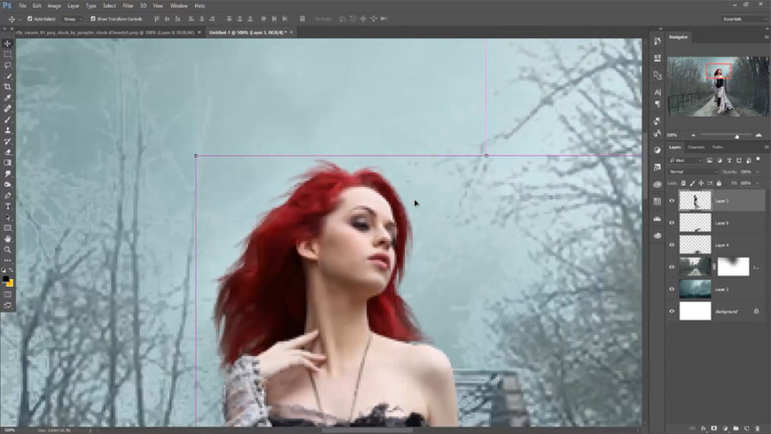
Task: Hide Layer 2 with its eye icon
Action: (x=672, y=289)
